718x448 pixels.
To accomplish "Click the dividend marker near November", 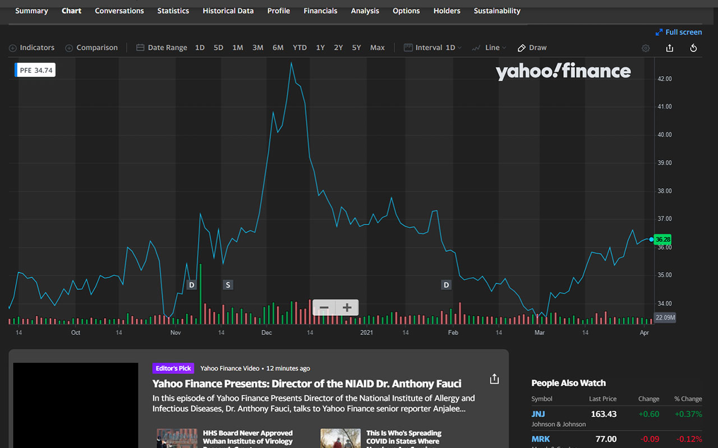I will [x=192, y=285].
